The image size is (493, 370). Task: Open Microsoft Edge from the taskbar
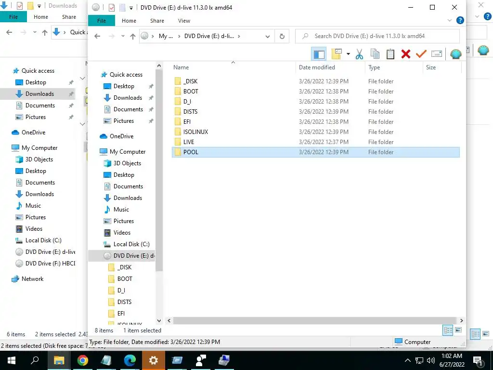pos(130,360)
